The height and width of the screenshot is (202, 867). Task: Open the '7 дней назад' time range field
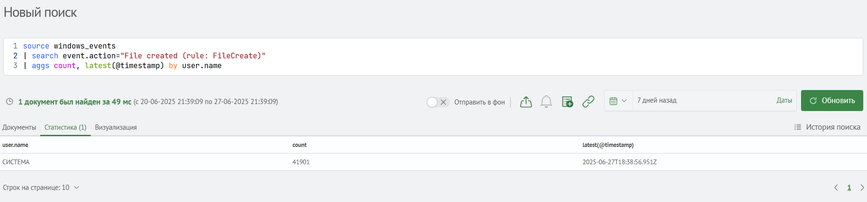coord(702,100)
